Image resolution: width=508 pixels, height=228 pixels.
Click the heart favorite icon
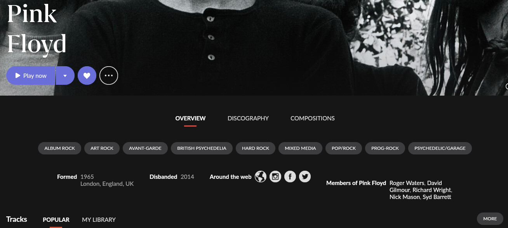click(87, 75)
